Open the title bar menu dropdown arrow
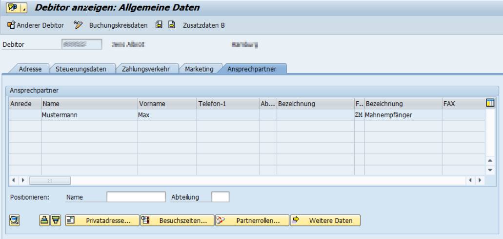503x239 pixels. [23, 8]
